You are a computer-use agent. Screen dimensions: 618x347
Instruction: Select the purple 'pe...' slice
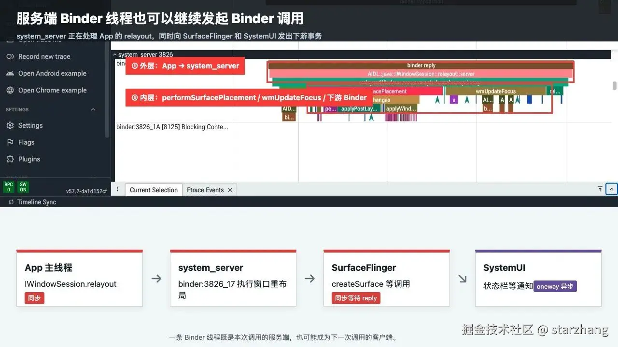point(330,108)
